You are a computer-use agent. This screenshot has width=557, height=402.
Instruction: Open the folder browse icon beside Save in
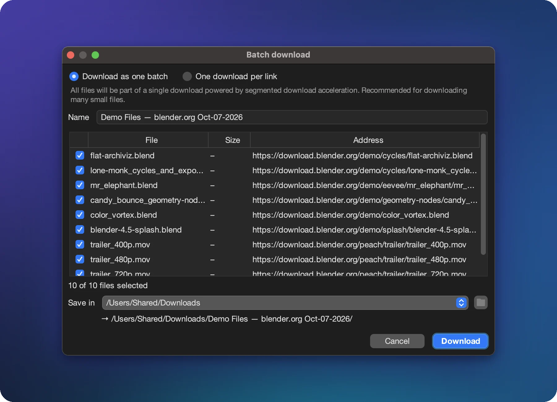click(x=481, y=302)
